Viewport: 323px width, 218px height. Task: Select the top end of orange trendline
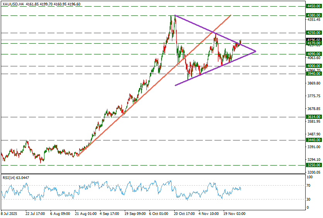231,15
